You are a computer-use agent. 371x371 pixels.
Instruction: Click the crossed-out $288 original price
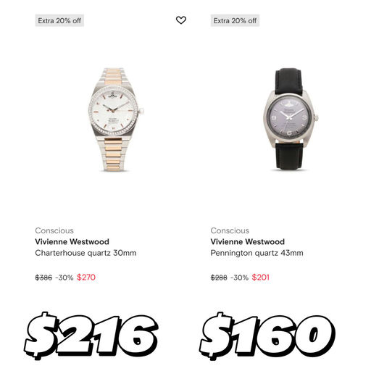tap(219, 278)
